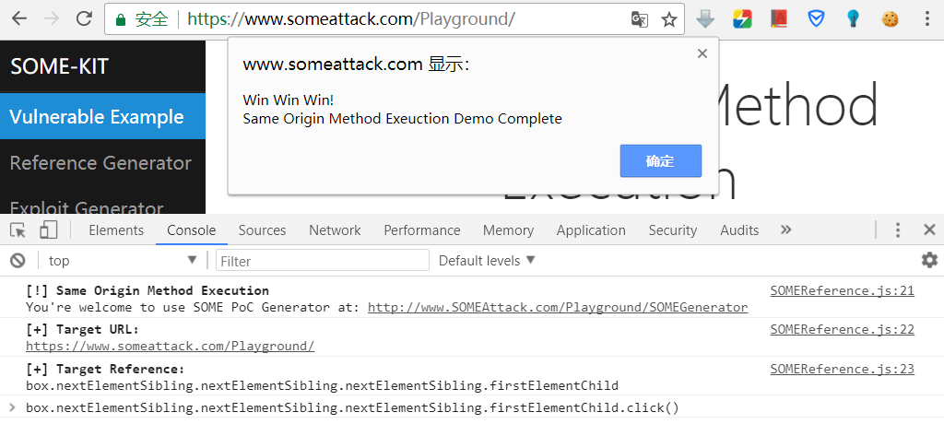Toggle the device toolbar icon

(48, 230)
